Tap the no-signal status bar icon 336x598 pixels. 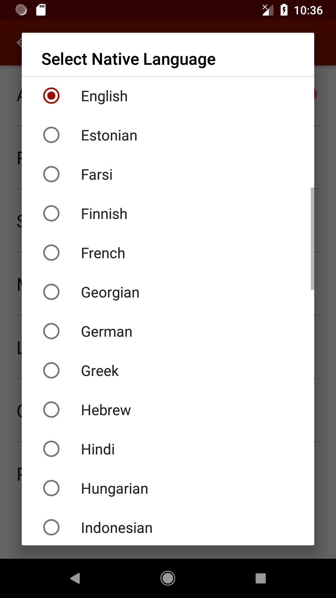(267, 10)
